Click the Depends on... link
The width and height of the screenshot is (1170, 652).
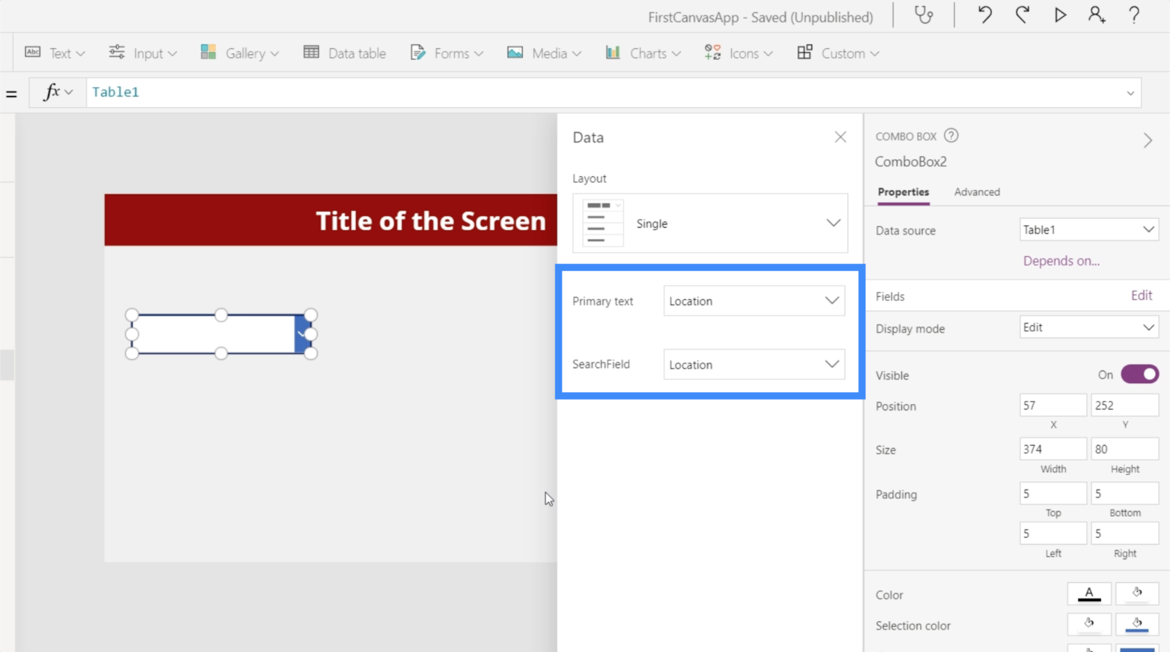1061,261
